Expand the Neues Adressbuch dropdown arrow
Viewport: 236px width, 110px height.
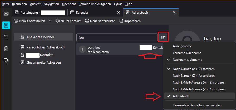point(50,21)
